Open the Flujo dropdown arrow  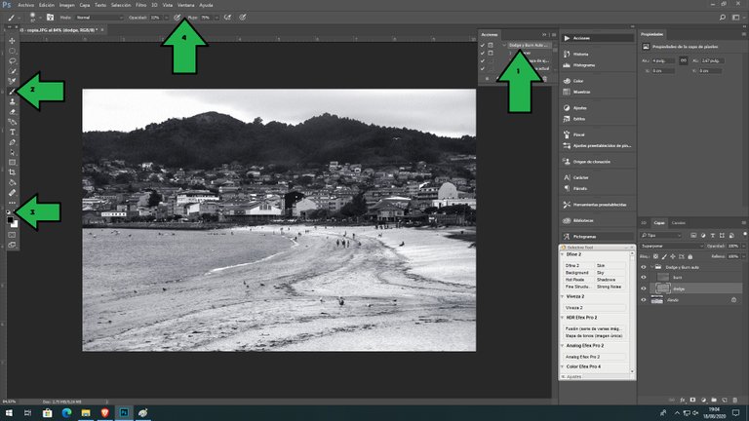tap(217, 18)
